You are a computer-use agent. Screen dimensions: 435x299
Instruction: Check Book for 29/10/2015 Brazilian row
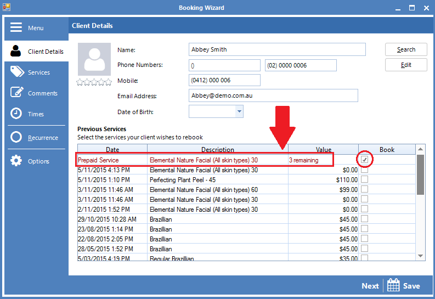coord(364,219)
